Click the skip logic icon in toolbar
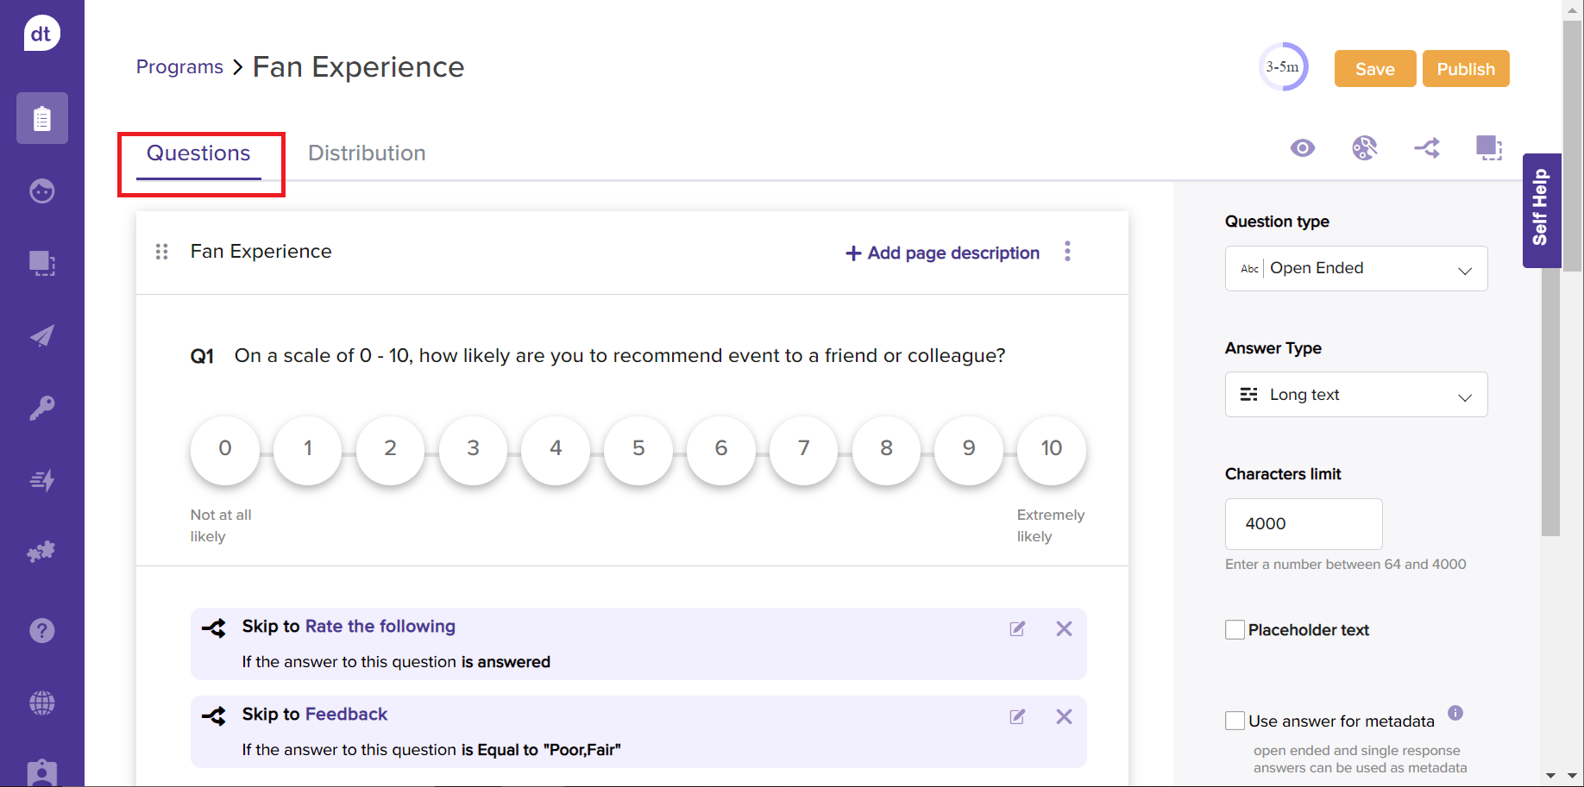 click(1426, 148)
